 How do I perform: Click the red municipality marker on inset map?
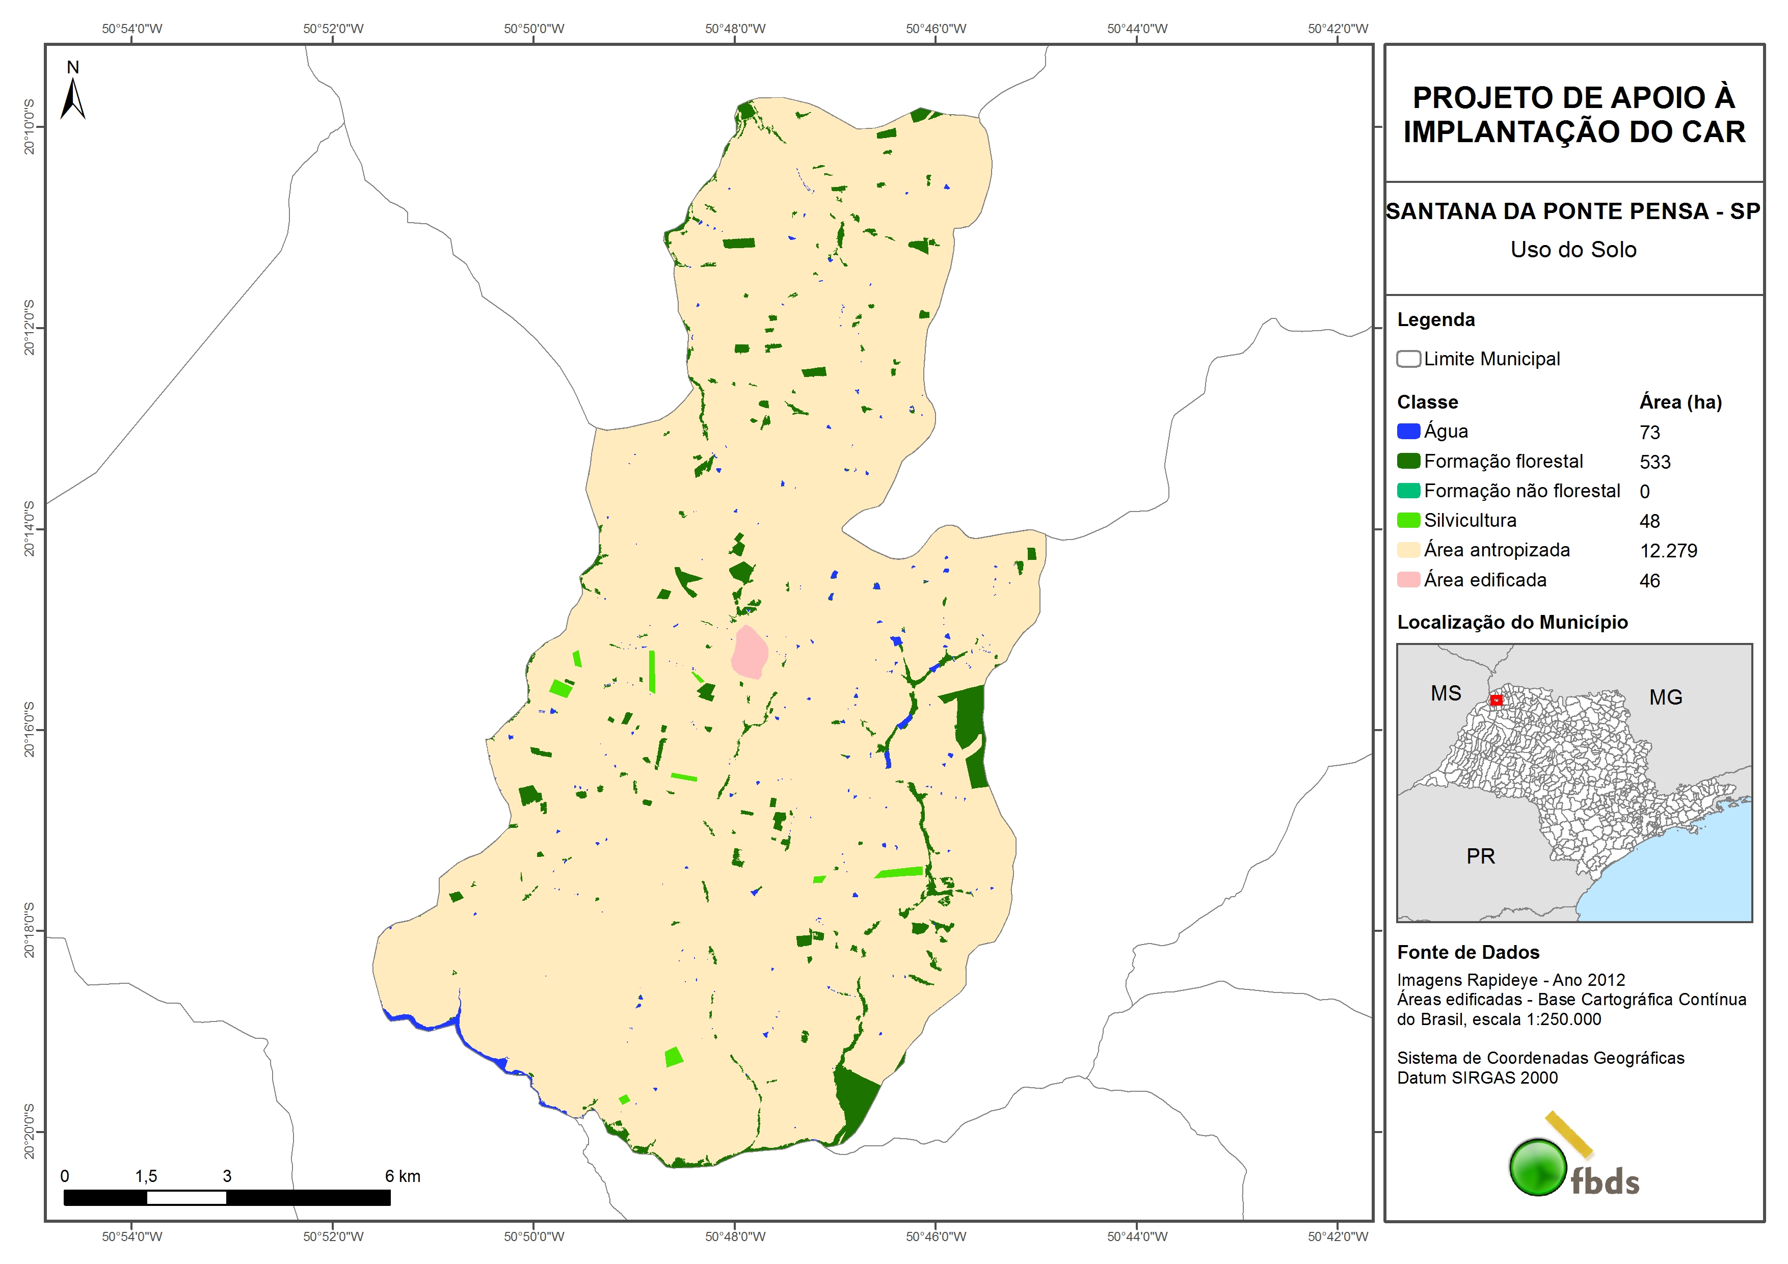pyautogui.click(x=1496, y=700)
